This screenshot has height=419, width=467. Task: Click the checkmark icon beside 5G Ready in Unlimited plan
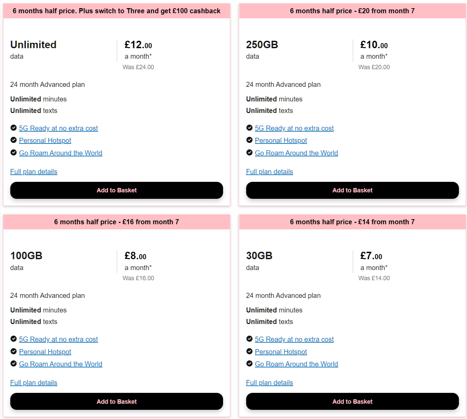tap(14, 128)
